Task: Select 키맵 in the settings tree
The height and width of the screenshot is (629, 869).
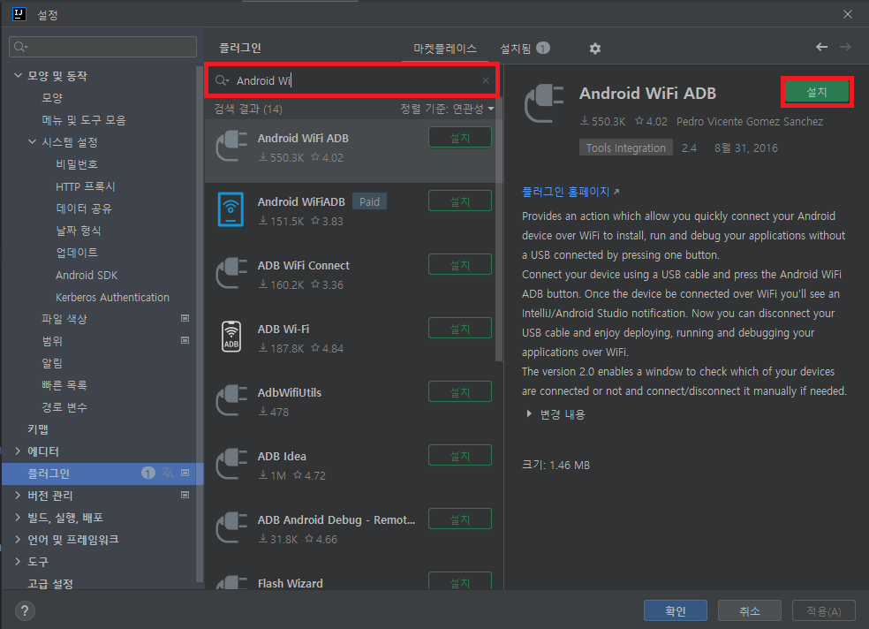Action: pyautogui.click(x=38, y=429)
